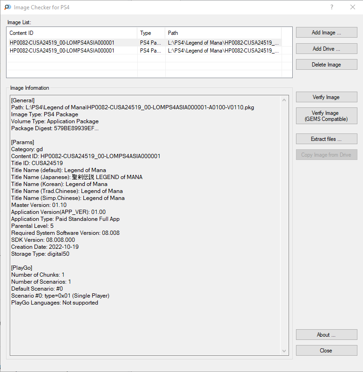Click the Image Checker app icon in title bar

coord(7,7)
